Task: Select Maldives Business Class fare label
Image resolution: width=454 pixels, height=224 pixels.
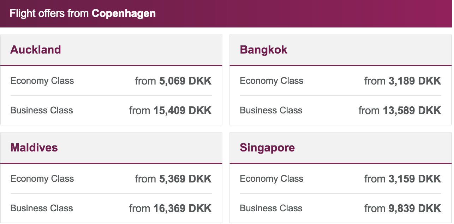Action: pos(42,208)
